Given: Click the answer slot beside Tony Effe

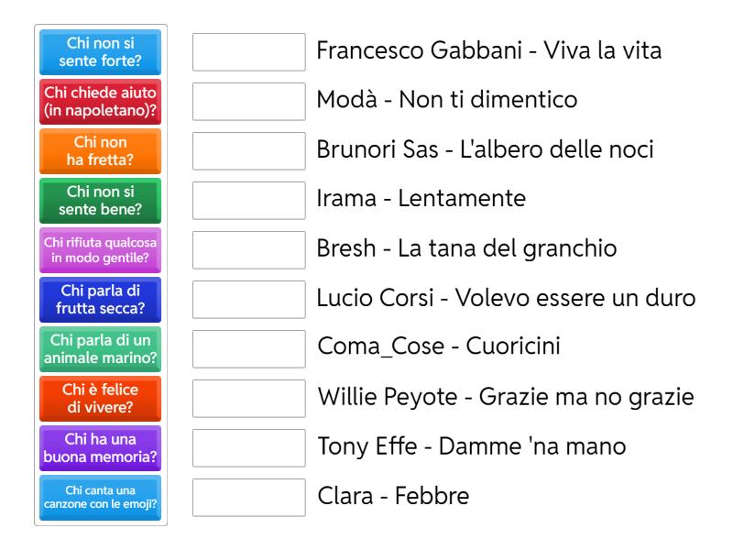Looking at the screenshot, I should tap(249, 448).
